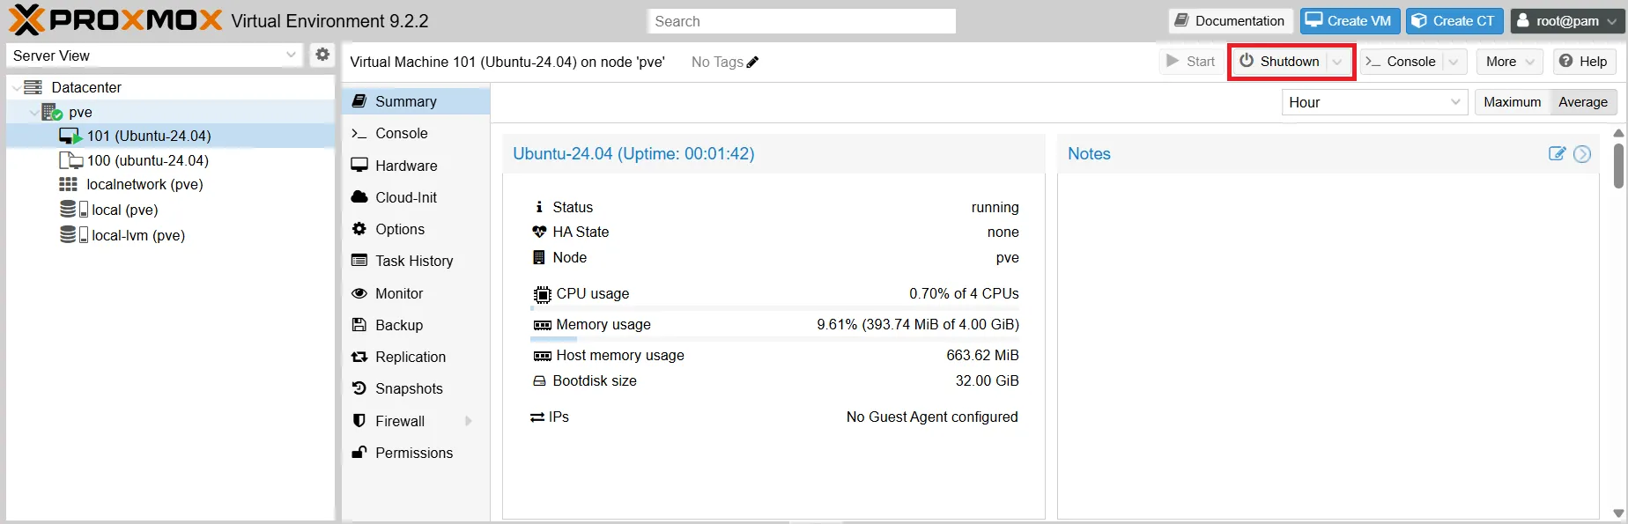Click the Create VM button

tap(1350, 21)
